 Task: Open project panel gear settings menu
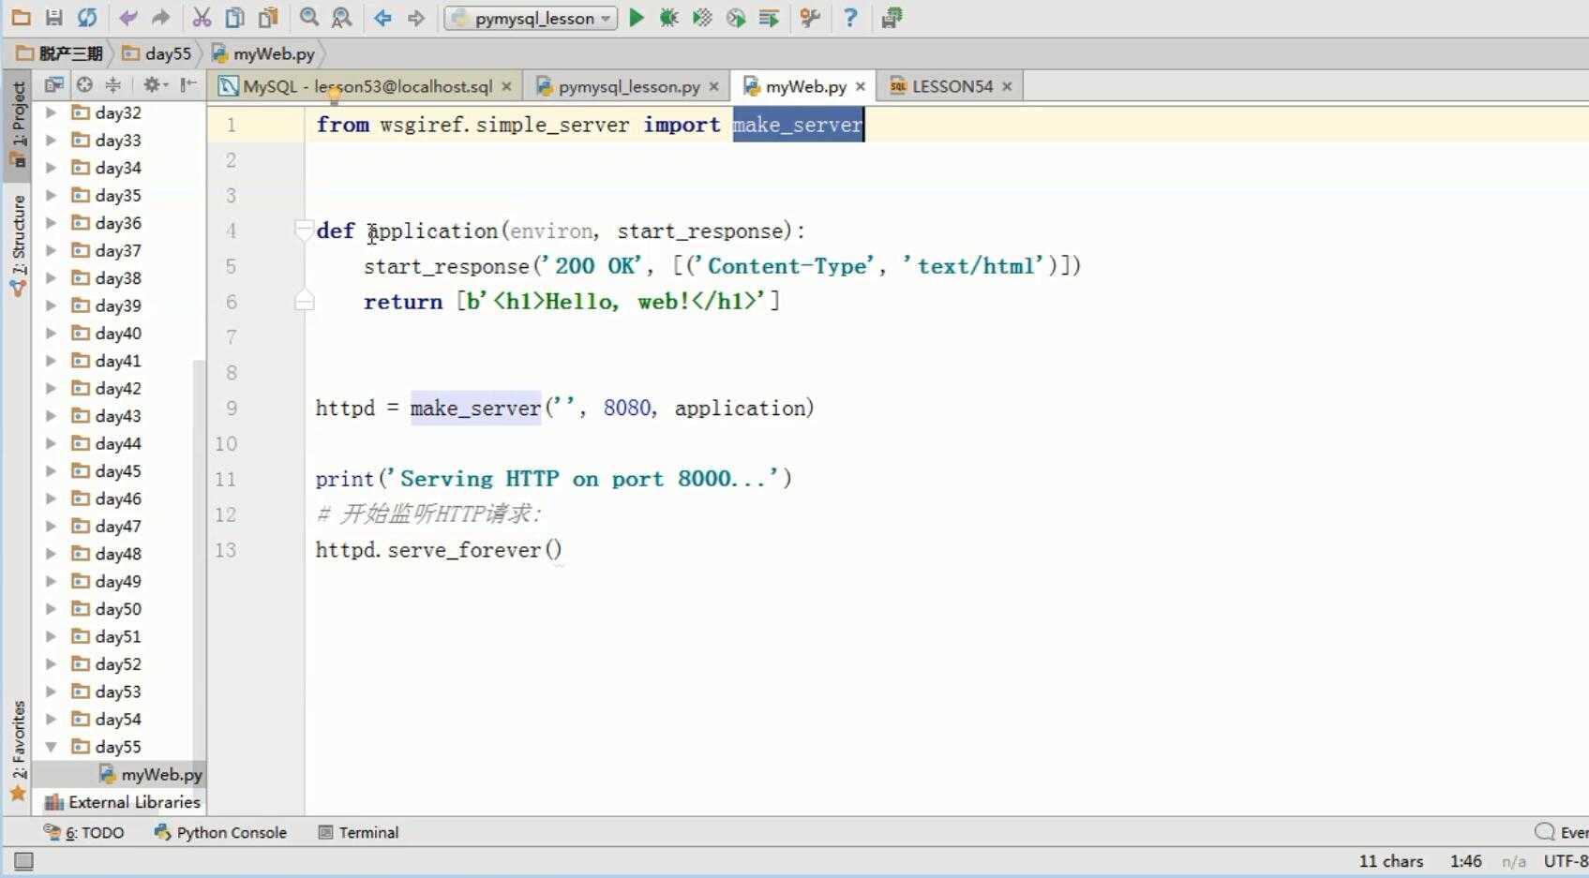pyautogui.click(x=154, y=85)
